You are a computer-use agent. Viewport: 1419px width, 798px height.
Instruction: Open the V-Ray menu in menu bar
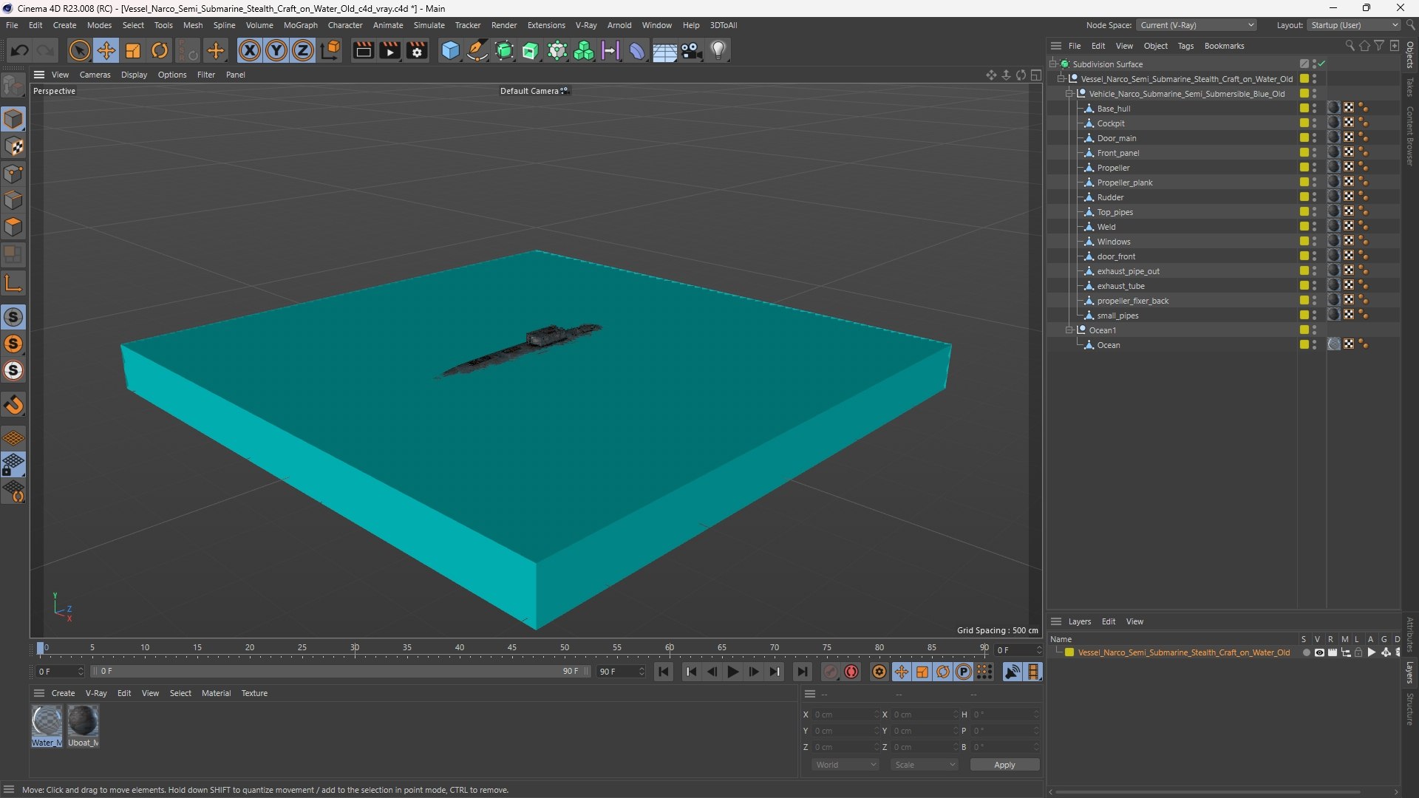[585, 25]
